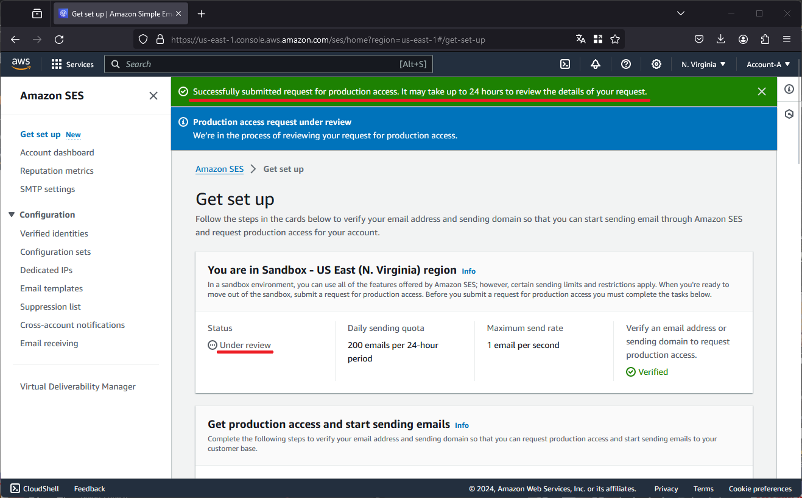Open Email templates
This screenshot has width=802, height=498.
point(51,288)
